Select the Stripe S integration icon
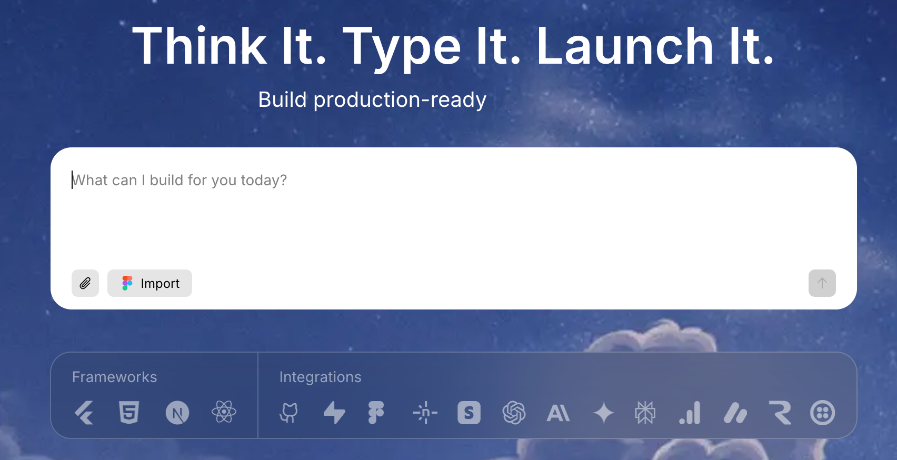897x460 pixels. 469,413
